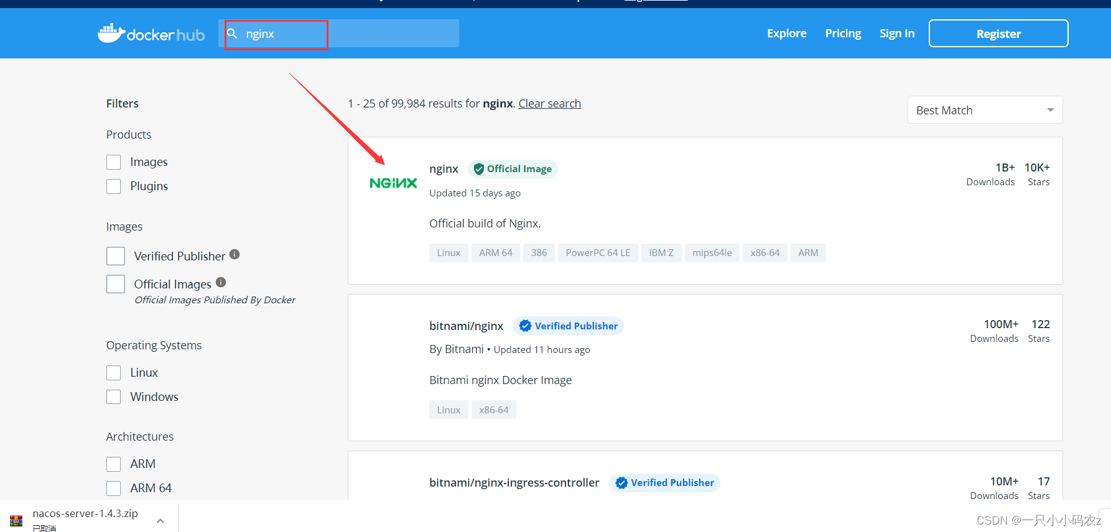This screenshot has width=1111, height=532.
Task: Click the Verified Publisher badge on bitnami/nginx
Action: point(568,326)
